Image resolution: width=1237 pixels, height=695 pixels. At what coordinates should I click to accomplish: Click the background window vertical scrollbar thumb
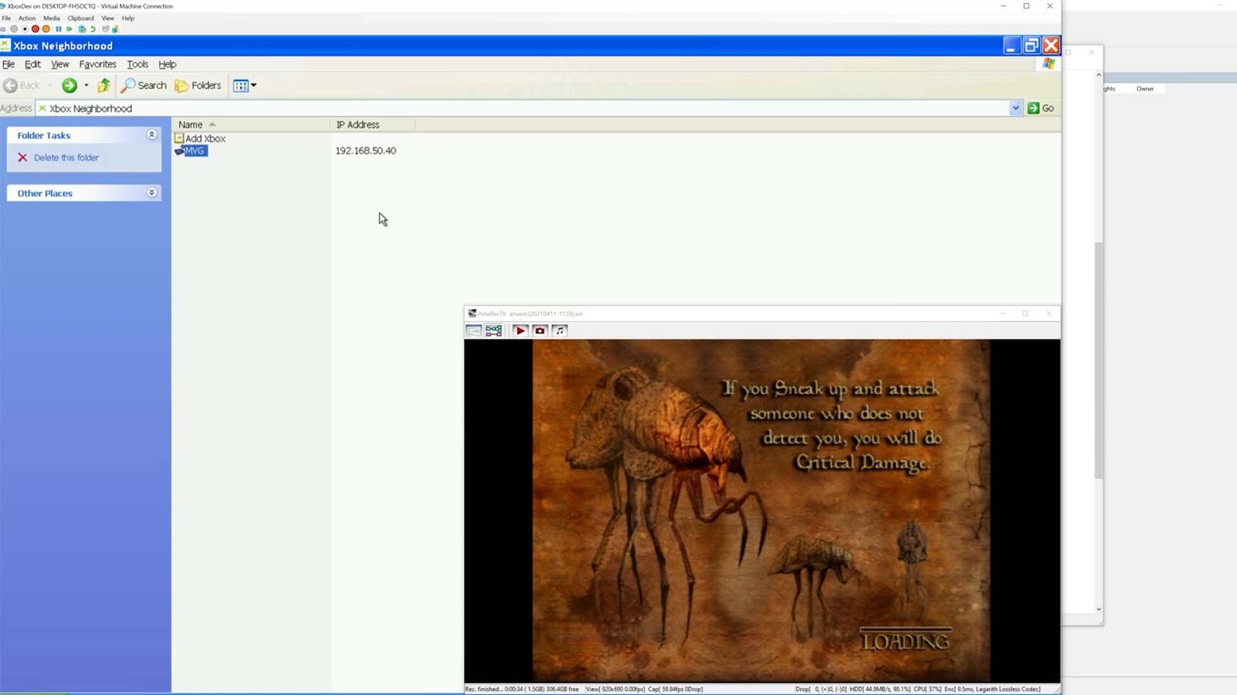coord(1099,361)
